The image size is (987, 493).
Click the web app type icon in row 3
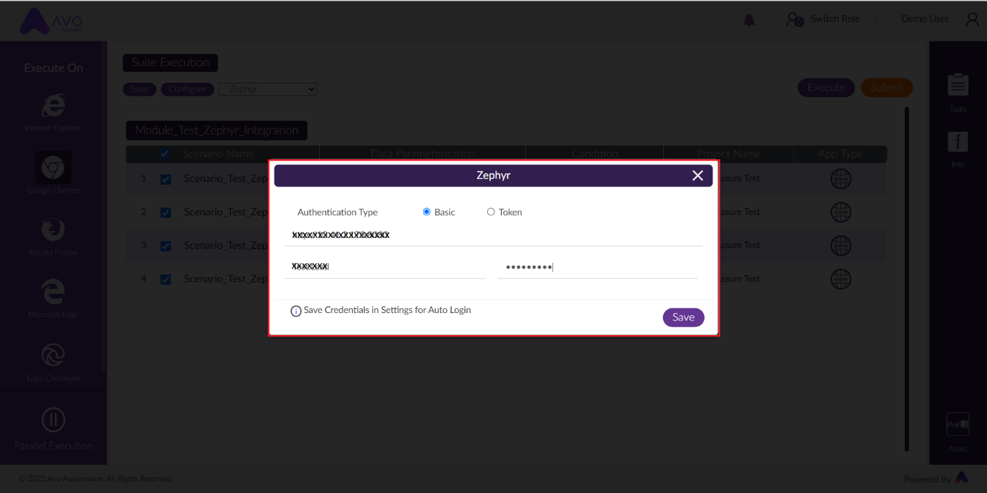click(841, 245)
